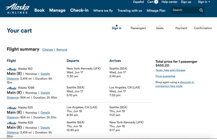Image resolution: width=217 pixels, height=139 pixels.
Task: Open the Cart link
Action: click(150, 2)
